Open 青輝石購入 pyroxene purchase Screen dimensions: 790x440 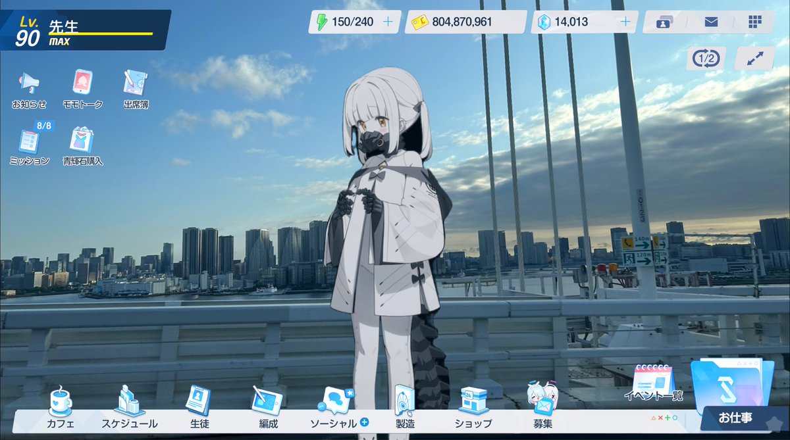[x=83, y=145]
